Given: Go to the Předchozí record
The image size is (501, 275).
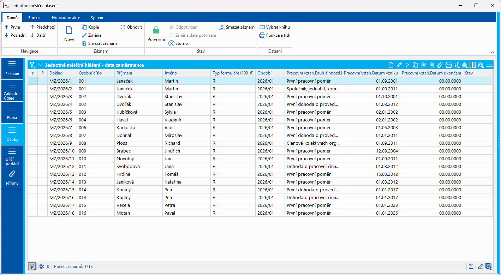Looking at the screenshot, I should (42, 27).
